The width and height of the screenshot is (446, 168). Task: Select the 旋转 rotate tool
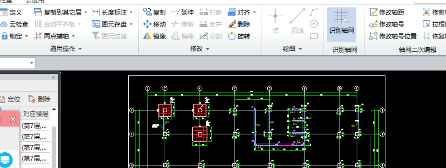pos(239,36)
